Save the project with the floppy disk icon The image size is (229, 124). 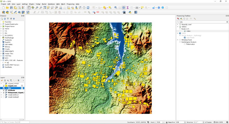pyautogui.click(x=11, y=8)
